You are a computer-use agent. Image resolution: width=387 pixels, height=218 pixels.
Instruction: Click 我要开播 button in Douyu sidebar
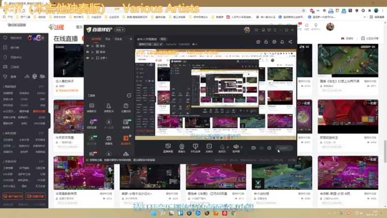35,196
